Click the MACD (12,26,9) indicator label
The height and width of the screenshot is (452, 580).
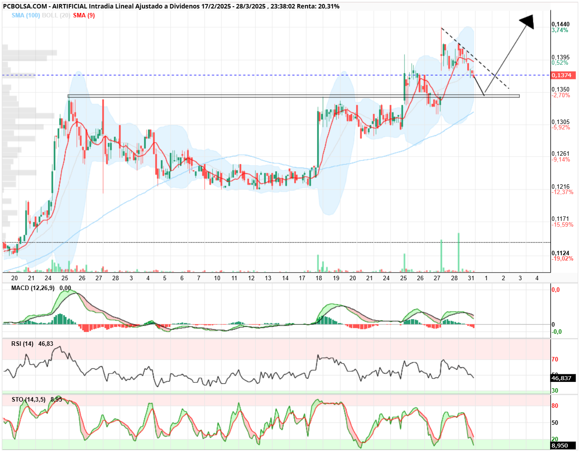[x=33, y=288]
